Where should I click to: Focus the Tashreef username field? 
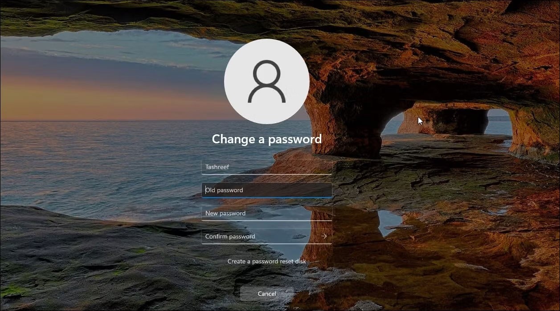coord(266,167)
